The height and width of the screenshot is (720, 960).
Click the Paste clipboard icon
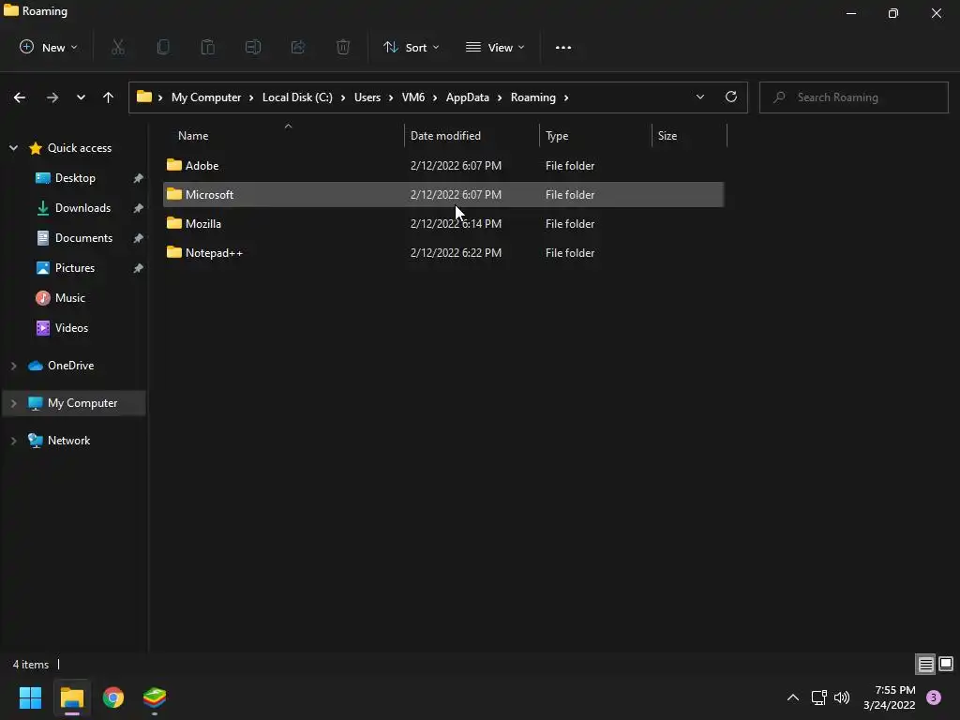point(208,47)
